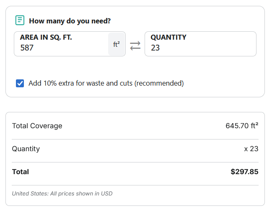Click the 23 quantity value in the field
Screen dimensions: 272x213
tap(155, 48)
